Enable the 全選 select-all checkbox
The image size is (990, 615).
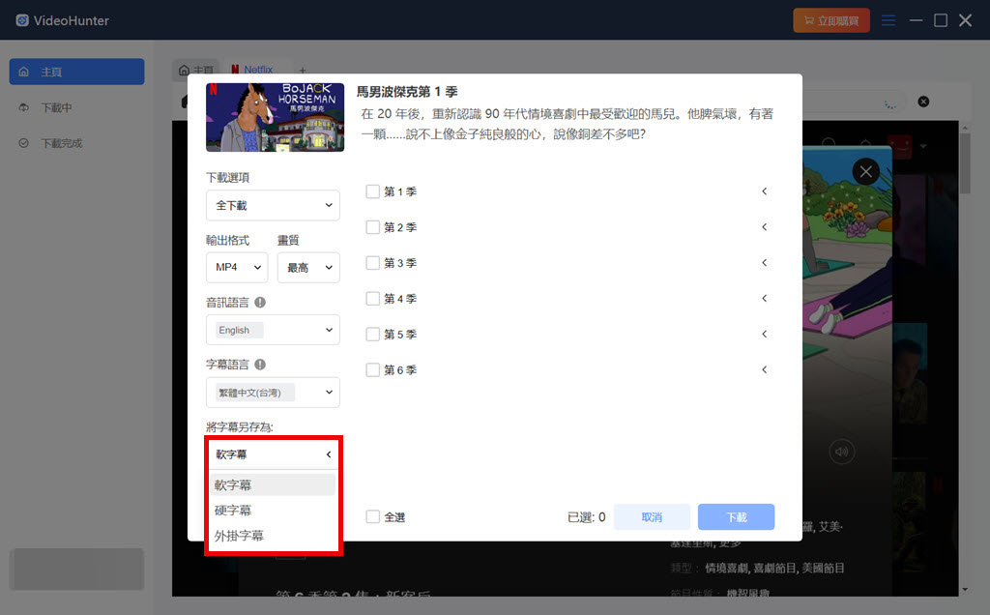(372, 516)
